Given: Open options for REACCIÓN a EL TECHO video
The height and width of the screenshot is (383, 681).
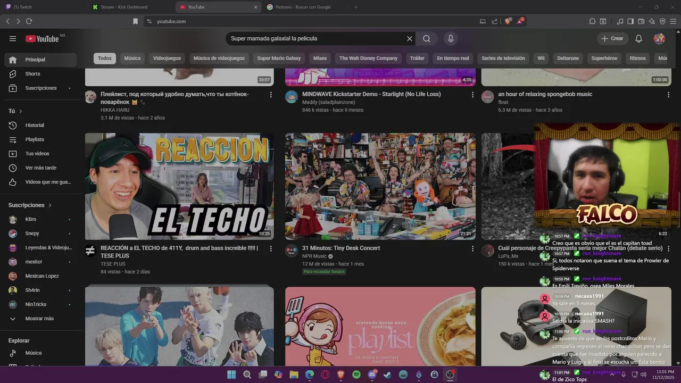Looking at the screenshot, I should [271, 248].
